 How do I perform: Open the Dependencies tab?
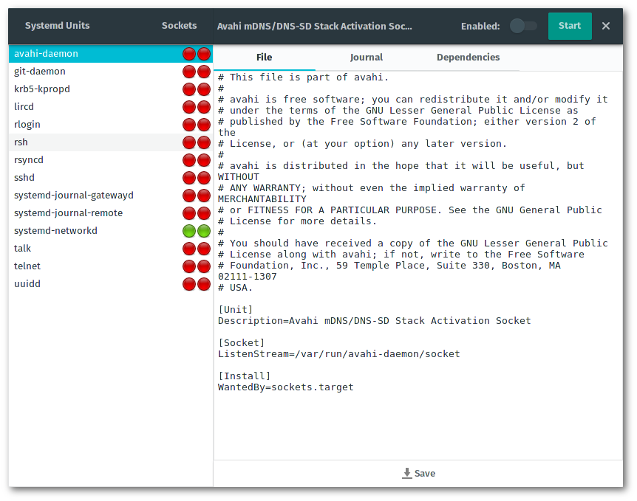[468, 58]
